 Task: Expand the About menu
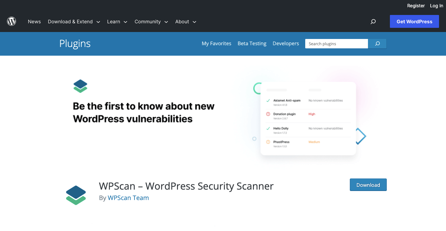coord(186,22)
